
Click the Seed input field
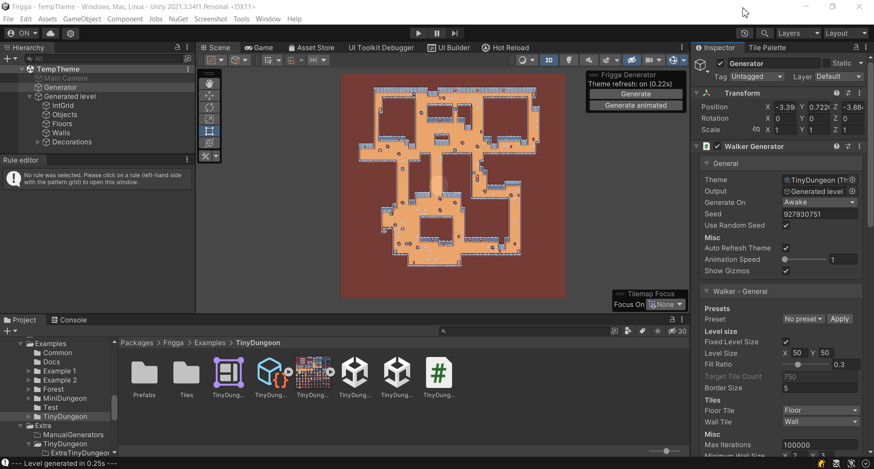coord(820,214)
